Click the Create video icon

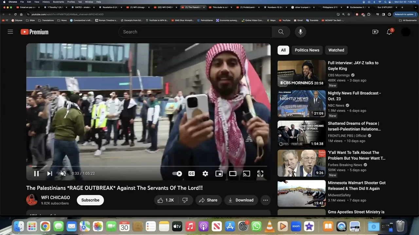click(375, 32)
